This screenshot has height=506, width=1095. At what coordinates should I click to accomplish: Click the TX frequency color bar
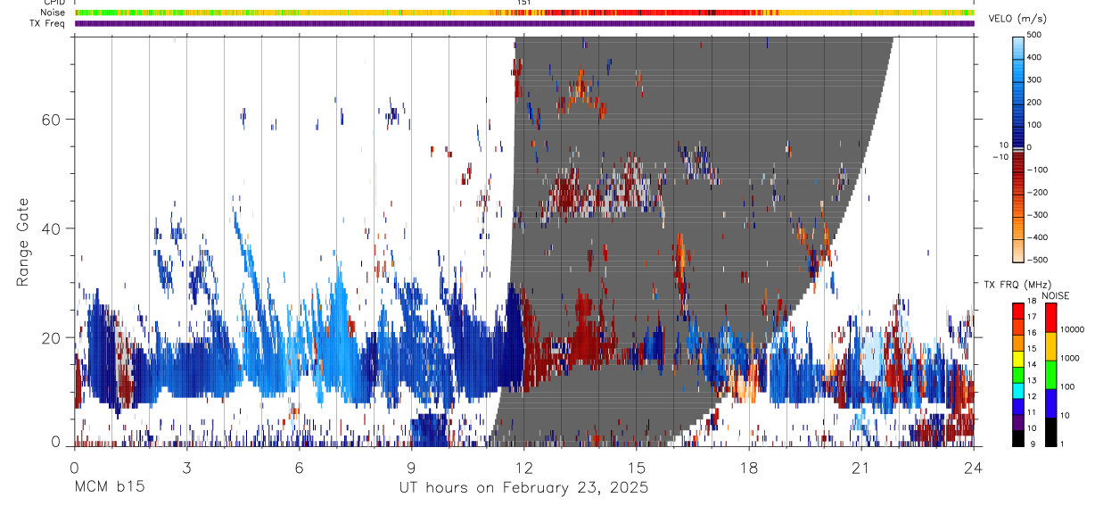click(1019, 374)
